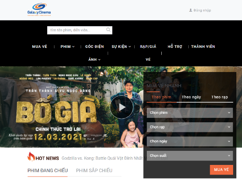Open the THÀNH VIÊN menu item
This screenshot has height=181, width=242.
203,47
